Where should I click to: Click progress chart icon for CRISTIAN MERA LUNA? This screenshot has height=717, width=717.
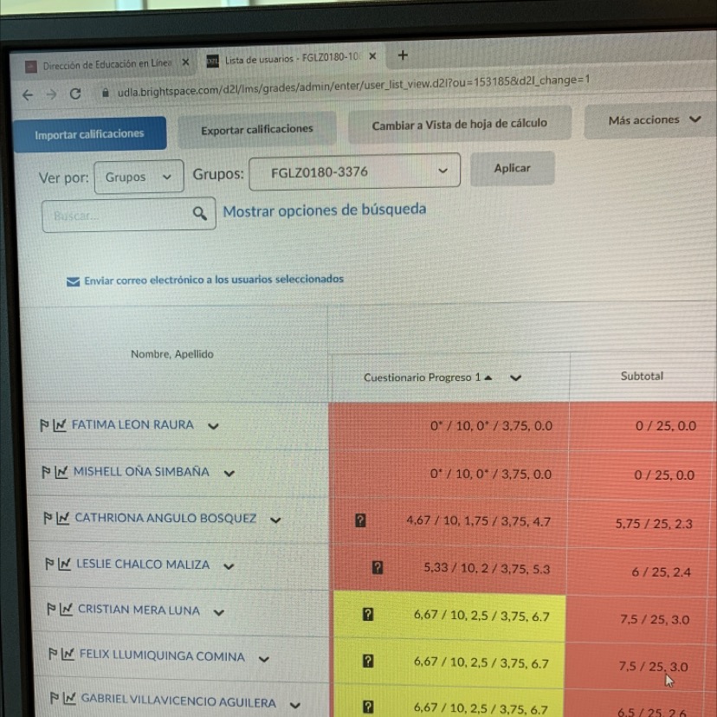coord(66,610)
